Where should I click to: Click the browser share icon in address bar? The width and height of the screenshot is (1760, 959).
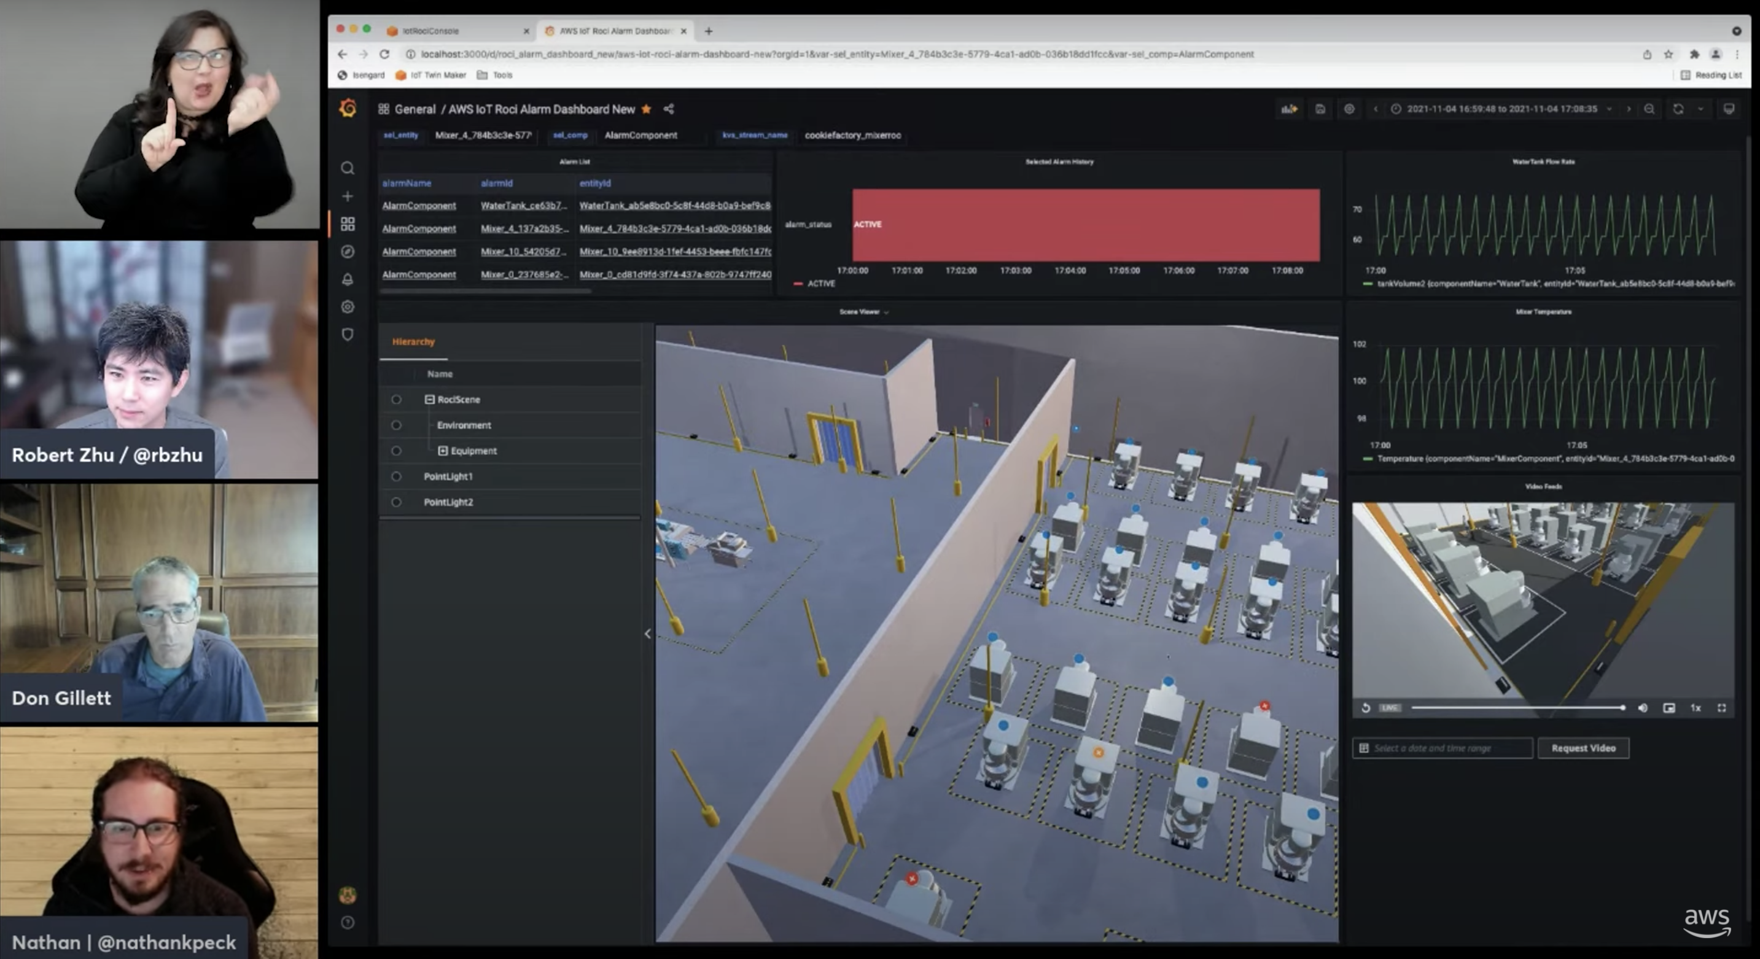pyautogui.click(x=1647, y=54)
